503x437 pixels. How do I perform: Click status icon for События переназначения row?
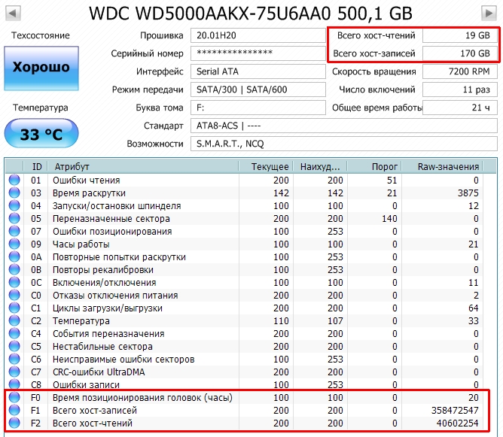coord(14,333)
